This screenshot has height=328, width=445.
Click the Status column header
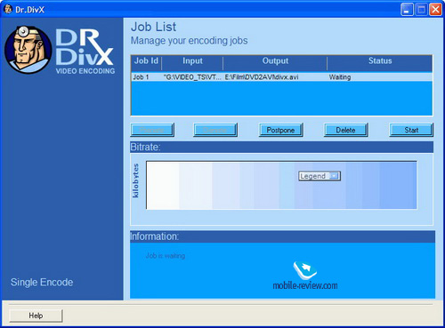tap(380, 61)
